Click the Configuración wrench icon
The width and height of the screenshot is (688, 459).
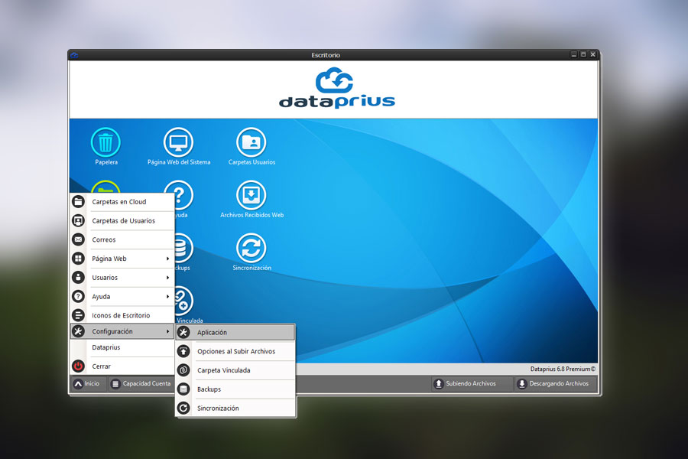pos(78,331)
